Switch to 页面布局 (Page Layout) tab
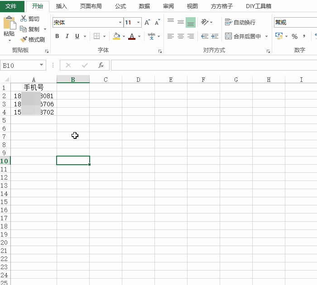Image resolution: width=317 pixels, height=285 pixels. pyautogui.click(x=91, y=6)
